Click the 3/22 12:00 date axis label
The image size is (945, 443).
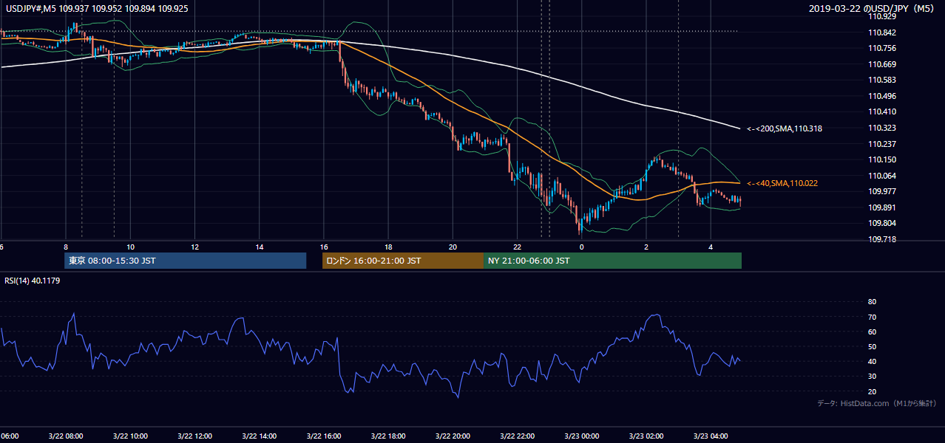pyautogui.click(x=195, y=436)
